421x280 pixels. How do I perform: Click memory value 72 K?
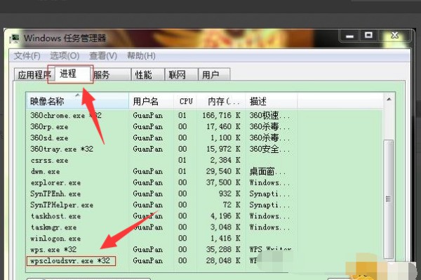tap(232, 205)
